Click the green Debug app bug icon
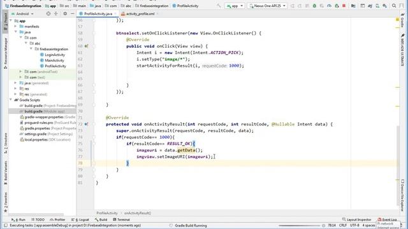The height and width of the screenshot is (229, 408). click(314, 6)
